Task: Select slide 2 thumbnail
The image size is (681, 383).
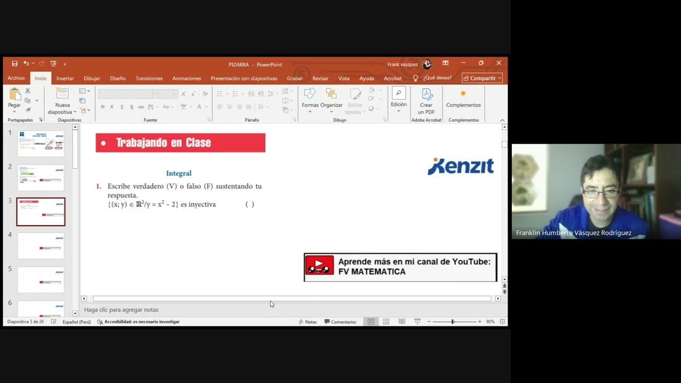Action: 41,178
